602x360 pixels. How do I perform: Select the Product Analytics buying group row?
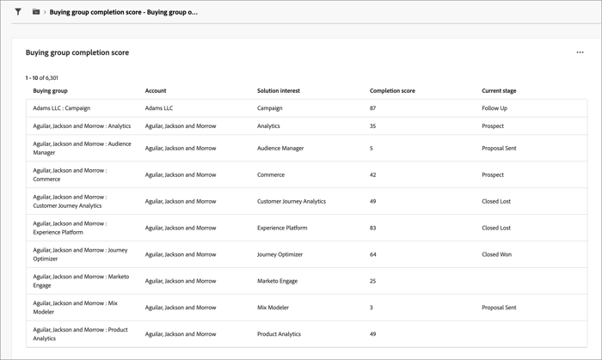pyautogui.click(x=80, y=334)
